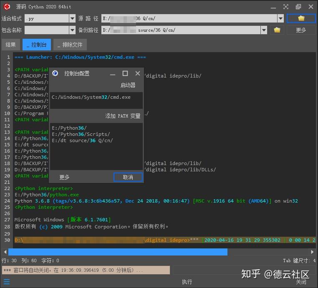318x288 pixels.
Task: Click the auto-close 窗口将自动关闭 status message
Action: coord(86,270)
